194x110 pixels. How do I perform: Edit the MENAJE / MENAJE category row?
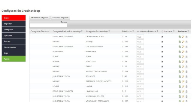pyautogui.click(x=183, y=42)
